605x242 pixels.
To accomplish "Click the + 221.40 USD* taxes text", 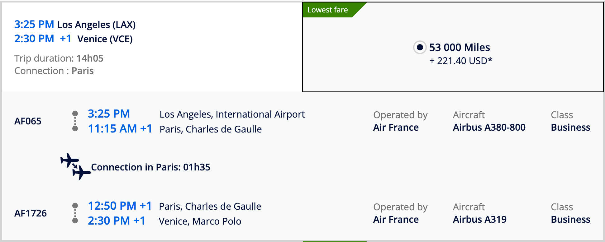I will click(x=461, y=61).
